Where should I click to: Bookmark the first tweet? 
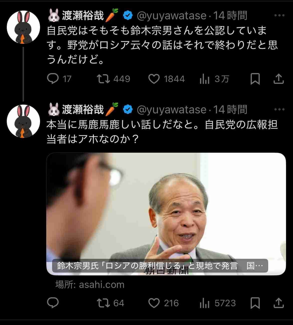255,79
